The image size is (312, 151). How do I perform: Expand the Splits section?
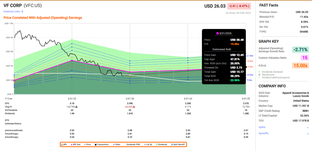tap(308, 127)
